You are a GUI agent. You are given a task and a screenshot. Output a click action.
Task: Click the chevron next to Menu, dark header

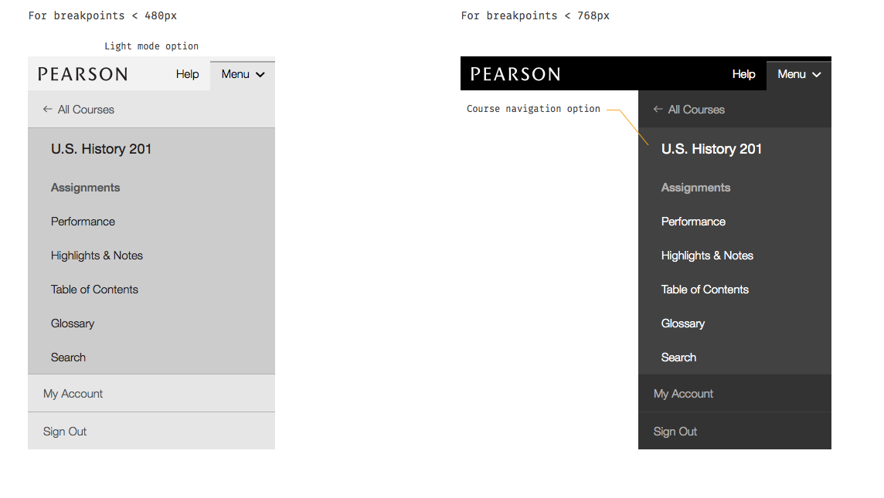(x=817, y=75)
